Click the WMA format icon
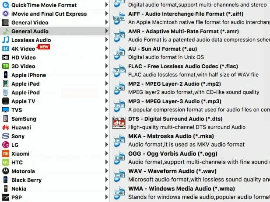The image size is (270, 202). [119, 192]
